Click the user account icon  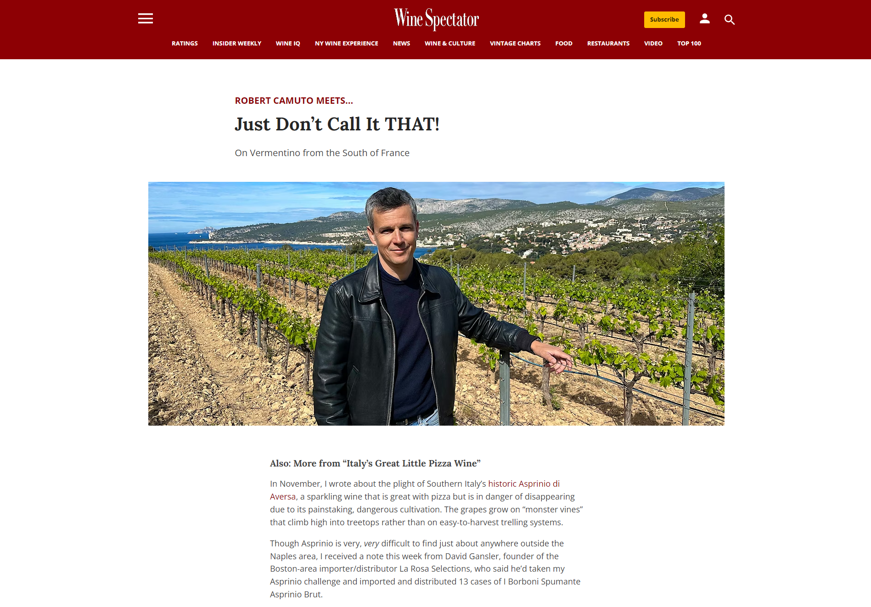(705, 19)
